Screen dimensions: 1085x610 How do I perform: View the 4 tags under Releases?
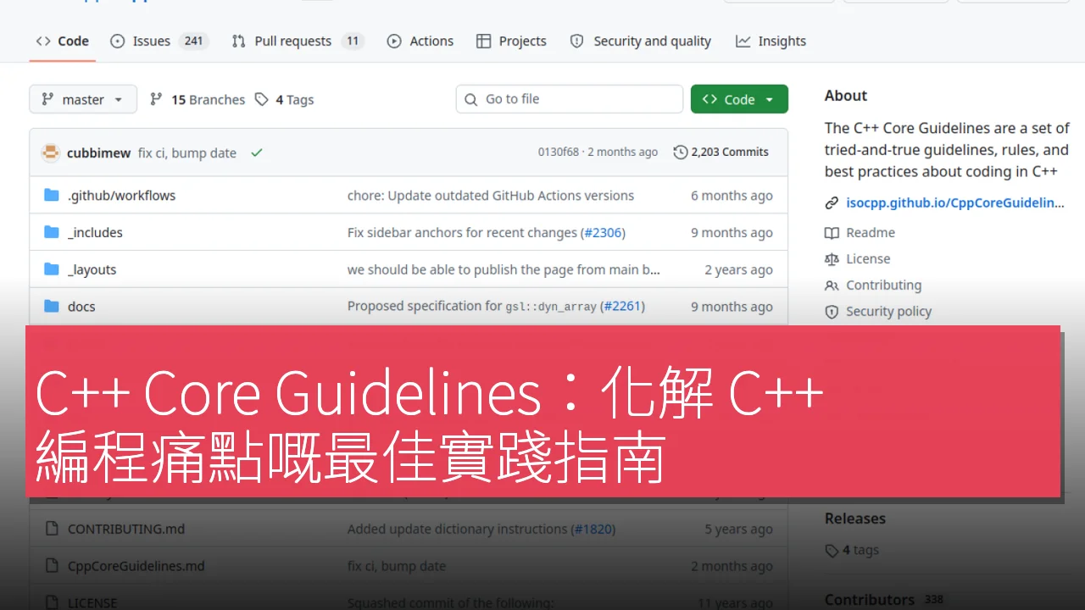point(860,550)
